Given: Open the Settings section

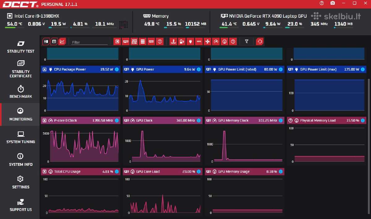Looking at the screenshot, I should click(21, 182).
